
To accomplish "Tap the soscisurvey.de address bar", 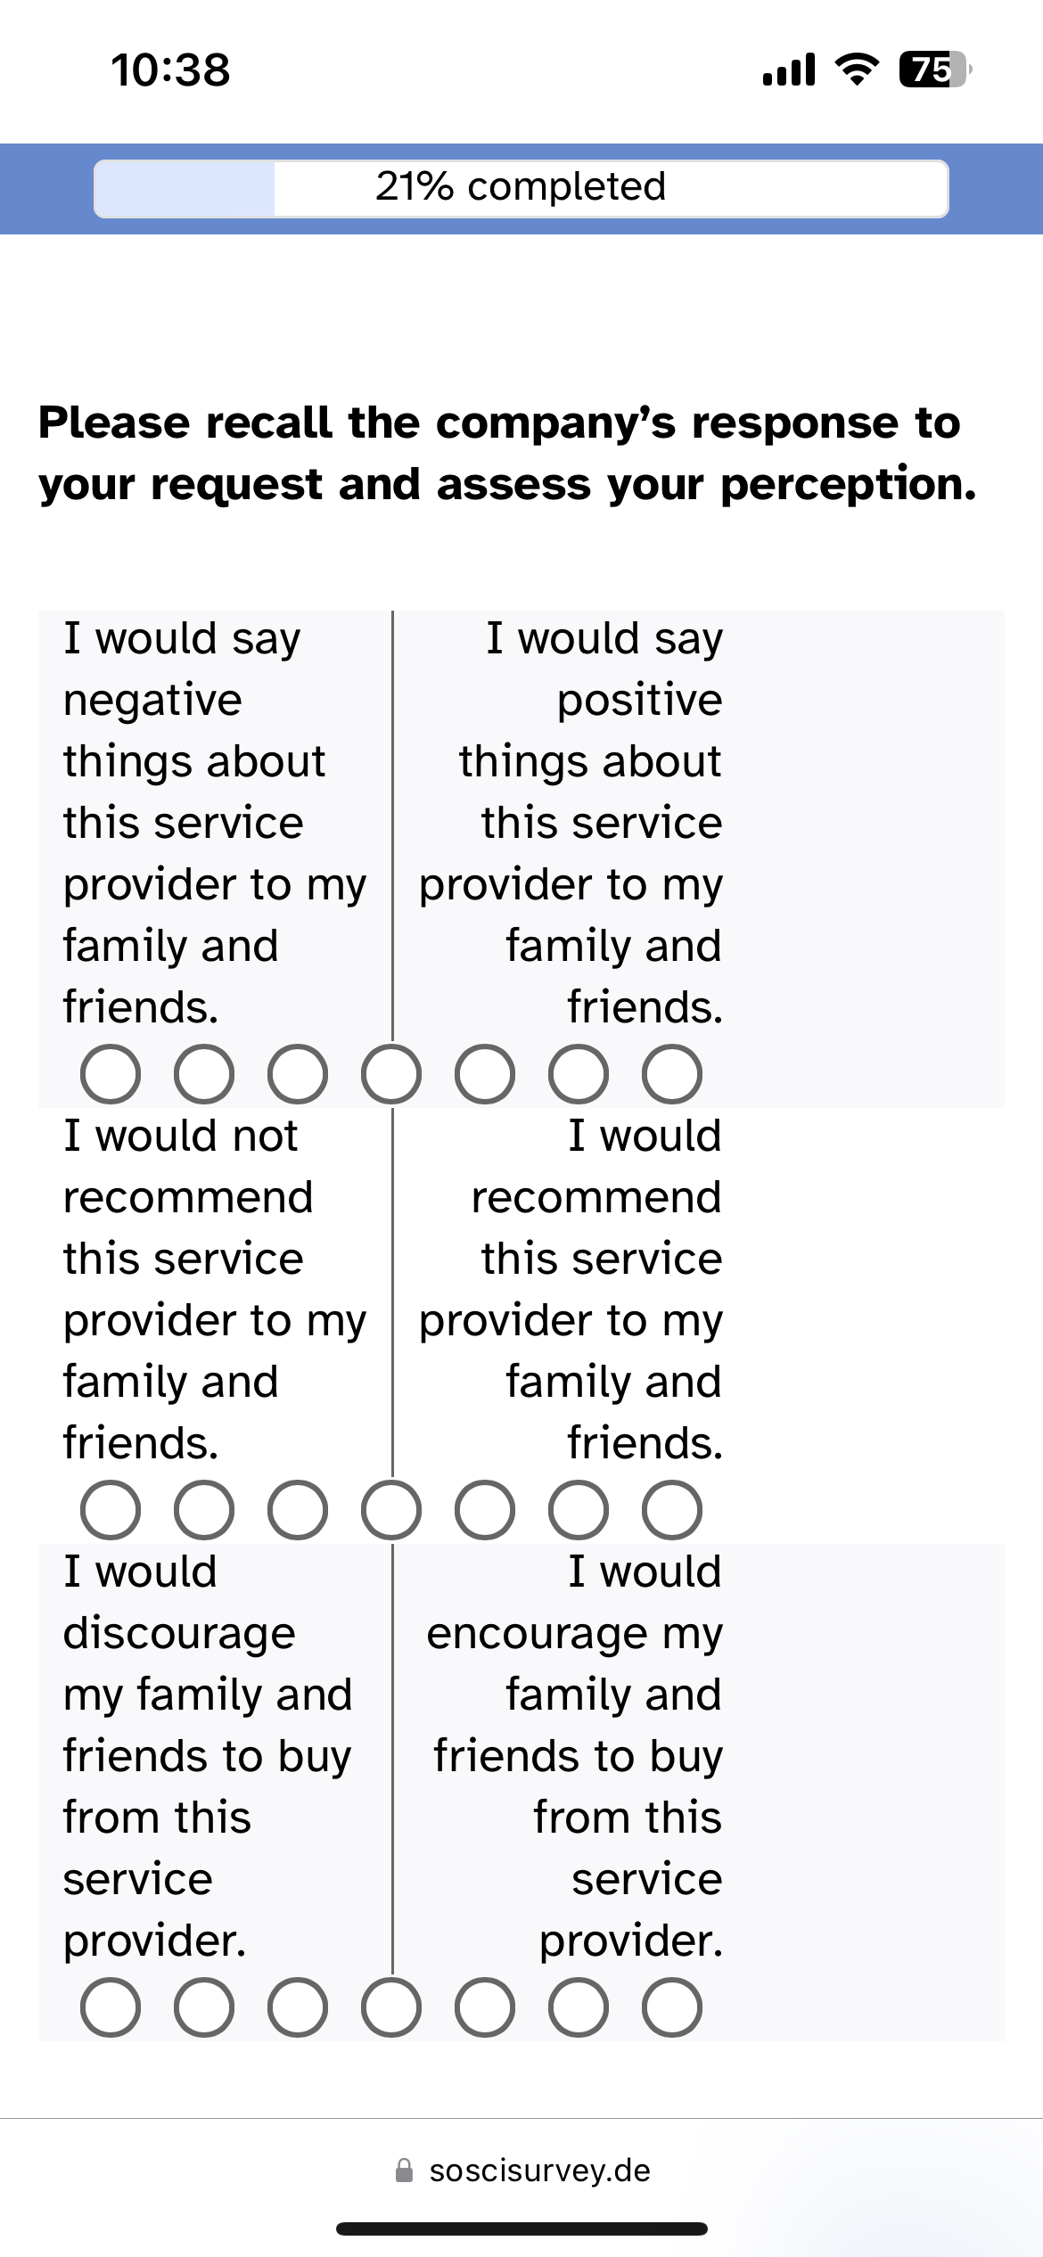I will point(522,2171).
